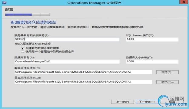Click the label 服务器名称和实例名称(S):

pyautogui.click(x=32, y=35)
